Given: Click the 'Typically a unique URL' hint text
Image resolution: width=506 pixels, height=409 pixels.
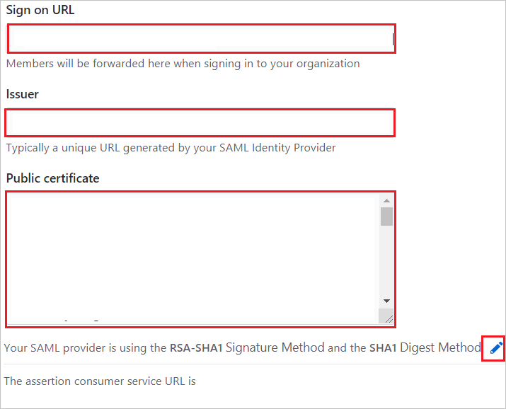Looking at the screenshot, I should point(171,148).
